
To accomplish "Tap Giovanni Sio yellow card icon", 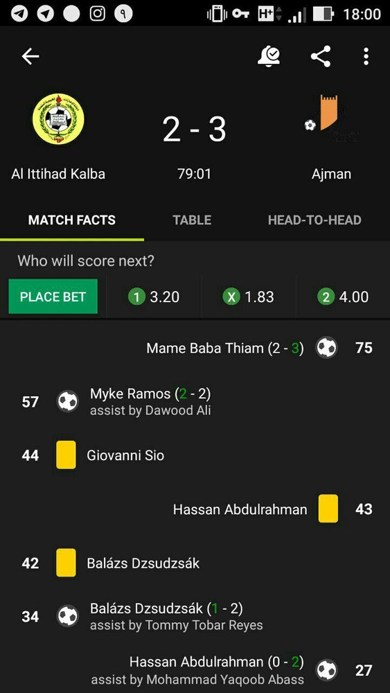I will (66, 455).
